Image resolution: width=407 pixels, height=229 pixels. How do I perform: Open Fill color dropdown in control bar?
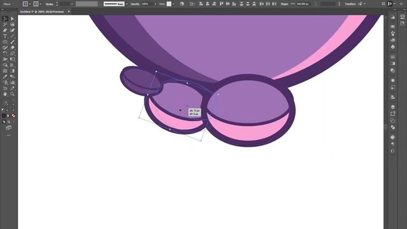pos(30,4)
